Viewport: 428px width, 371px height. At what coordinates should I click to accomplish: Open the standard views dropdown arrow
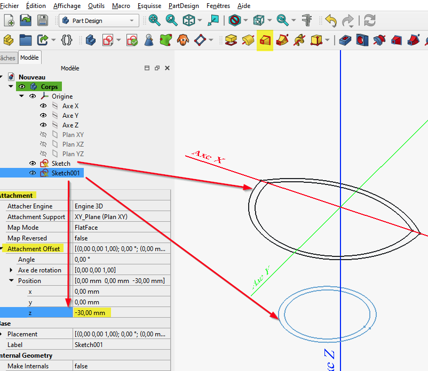[200, 20]
